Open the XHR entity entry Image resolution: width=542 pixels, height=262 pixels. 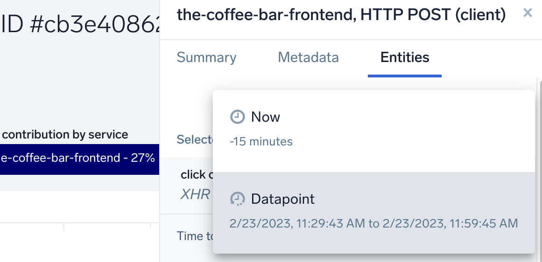pyautogui.click(x=195, y=194)
